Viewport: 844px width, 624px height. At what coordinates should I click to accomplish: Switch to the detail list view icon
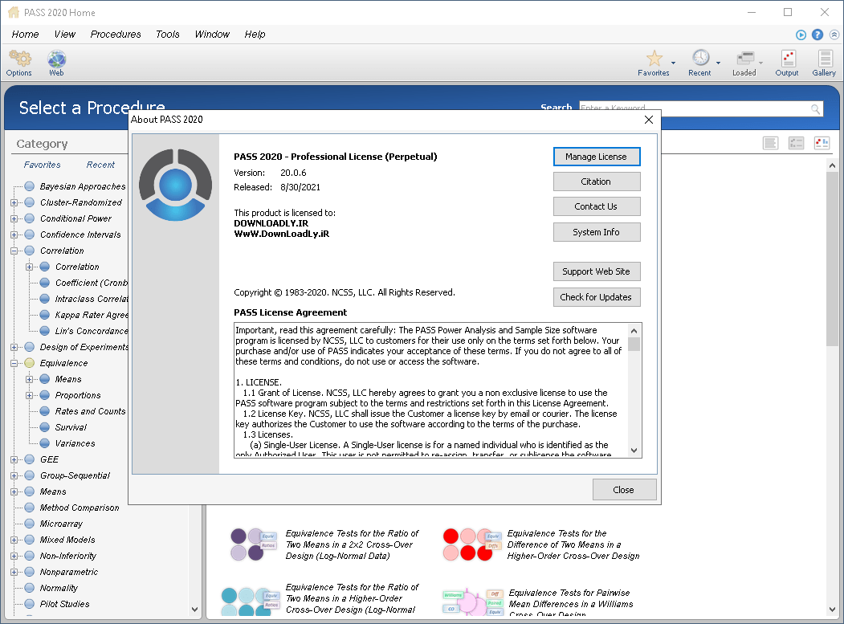click(796, 143)
